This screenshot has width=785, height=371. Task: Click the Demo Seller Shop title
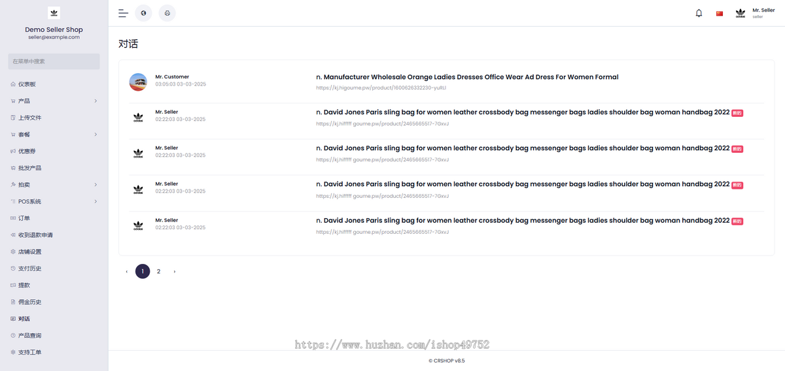tap(54, 29)
